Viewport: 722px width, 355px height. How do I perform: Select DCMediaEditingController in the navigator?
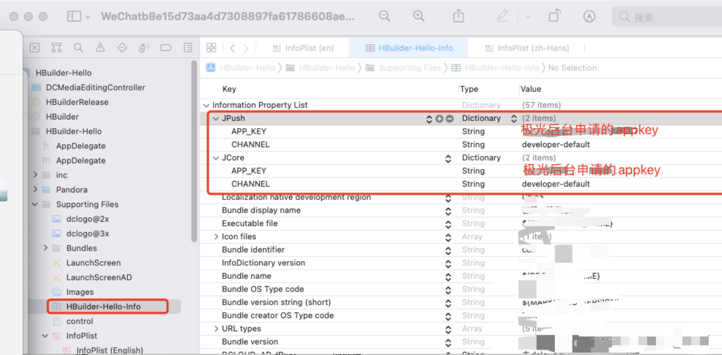click(95, 87)
